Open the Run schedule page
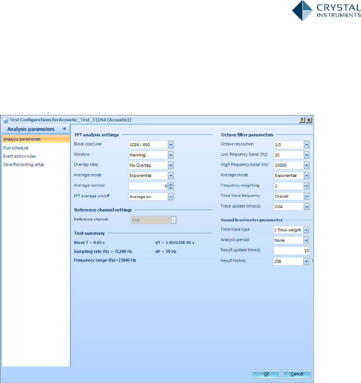The image size is (361, 383). click(16, 148)
